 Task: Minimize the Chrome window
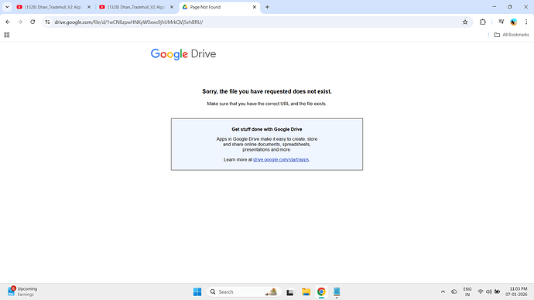[x=495, y=7]
